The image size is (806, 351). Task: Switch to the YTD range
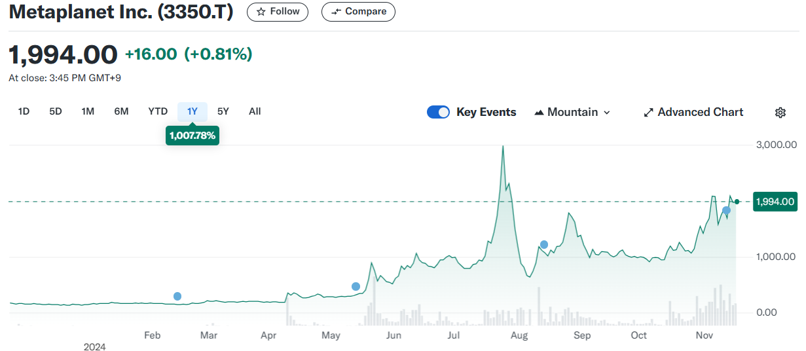coord(158,111)
